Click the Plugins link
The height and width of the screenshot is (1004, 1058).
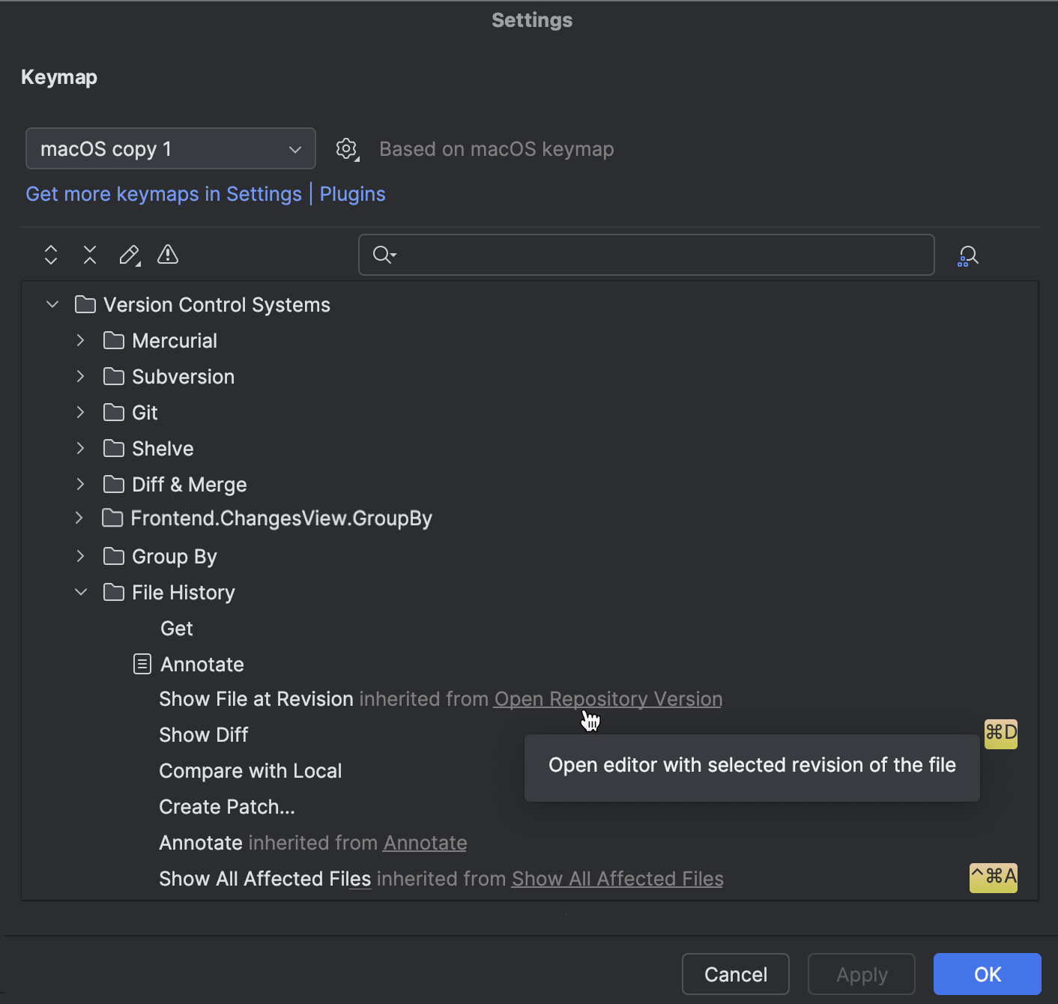click(352, 193)
